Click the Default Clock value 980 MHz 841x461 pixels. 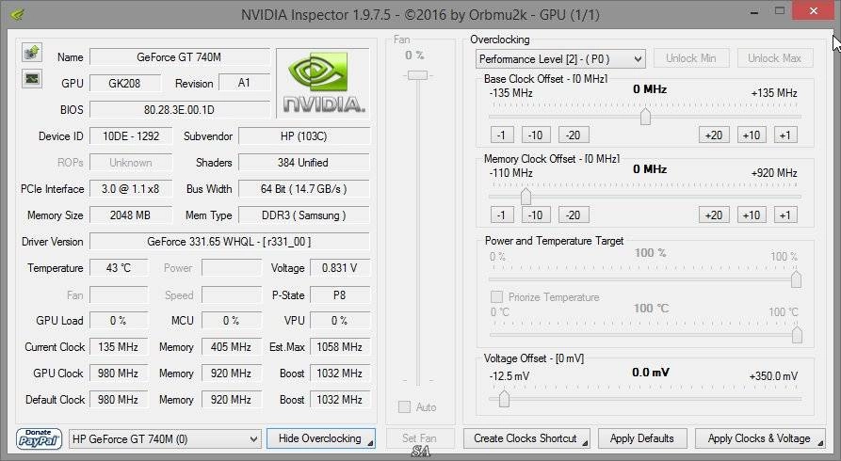(x=119, y=399)
